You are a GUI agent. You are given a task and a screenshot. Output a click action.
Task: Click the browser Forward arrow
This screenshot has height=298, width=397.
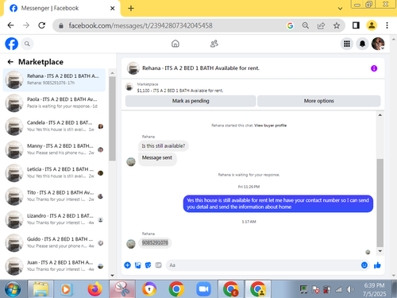26,25
